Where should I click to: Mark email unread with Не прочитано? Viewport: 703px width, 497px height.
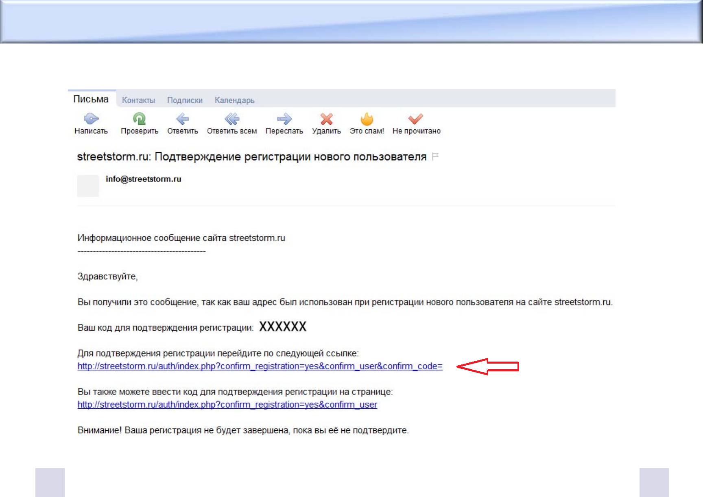[416, 119]
